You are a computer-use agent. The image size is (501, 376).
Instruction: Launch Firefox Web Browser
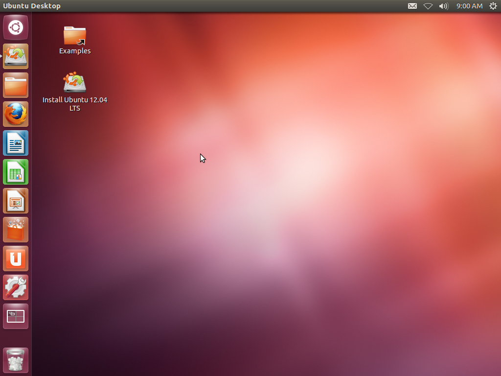click(16, 114)
